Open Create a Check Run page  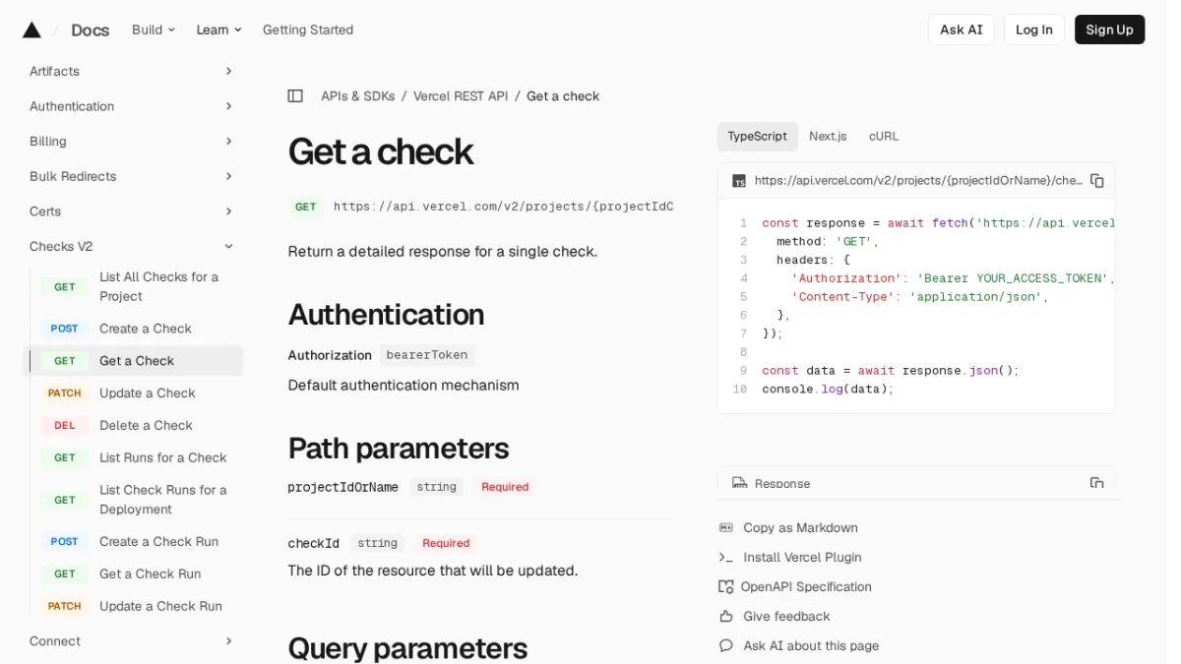click(x=133, y=541)
